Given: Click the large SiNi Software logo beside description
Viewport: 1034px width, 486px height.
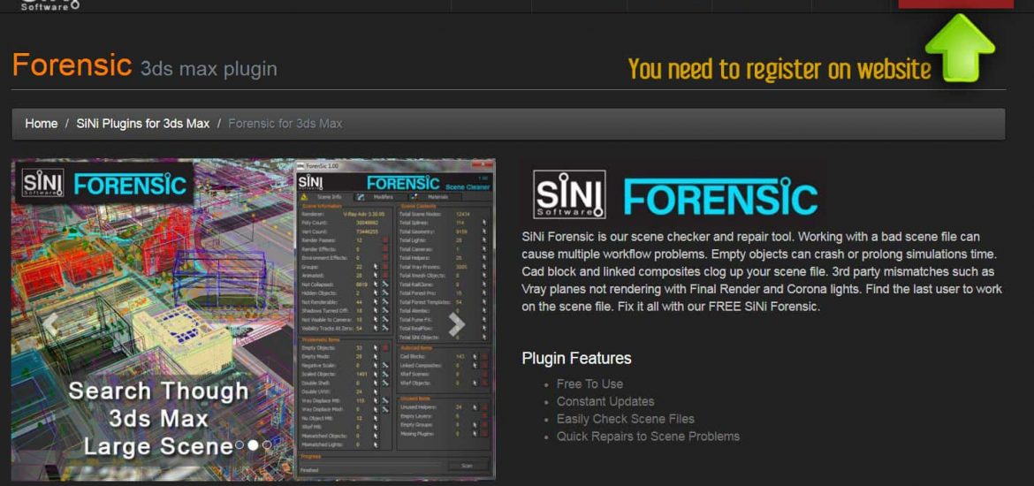Looking at the screenshot, I should click(x=569, y=194).
